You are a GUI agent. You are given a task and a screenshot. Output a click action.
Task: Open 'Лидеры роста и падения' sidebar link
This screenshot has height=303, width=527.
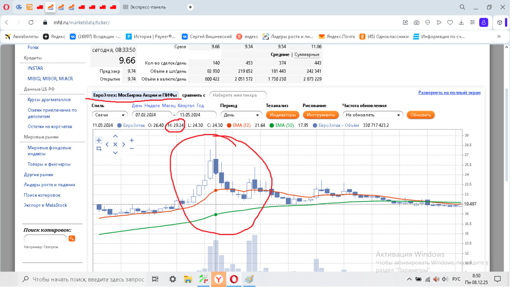pos(49,184)
